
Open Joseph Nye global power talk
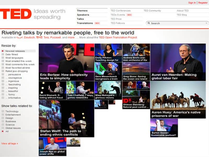[x=53, y=147]
